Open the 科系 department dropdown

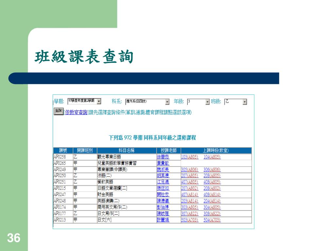(147, 102)
